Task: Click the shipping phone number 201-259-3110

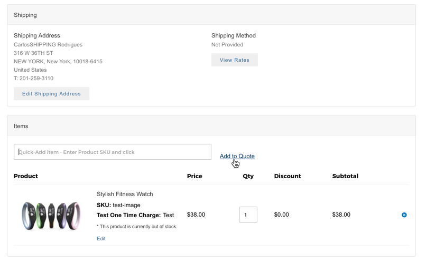Action: click(36, 79)
